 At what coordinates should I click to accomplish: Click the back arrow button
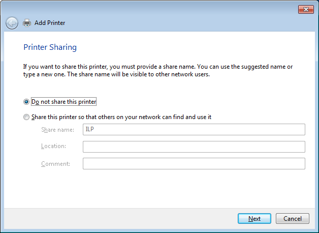[12, 23]
